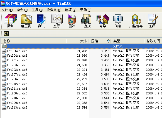Click the 删除 (Delete) trash icon
Viewport: 162px width, 118px height.
(72, 21)
